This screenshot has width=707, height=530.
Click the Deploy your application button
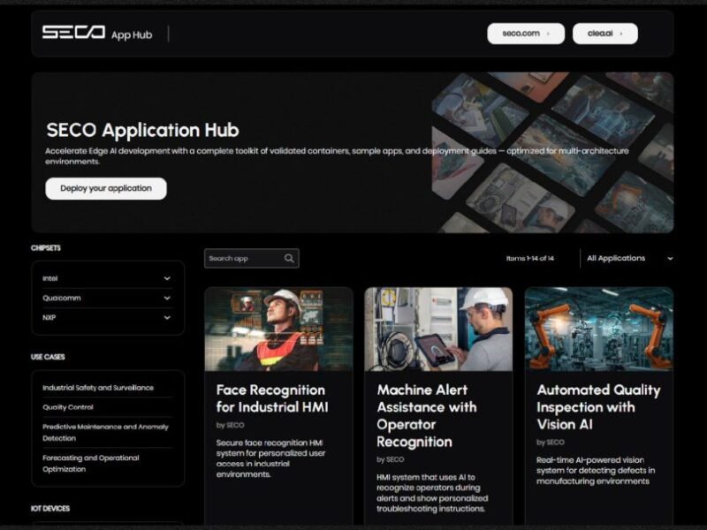click(106, 188)
